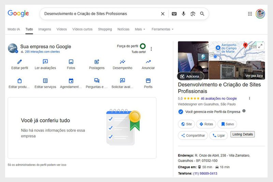Click the business name heading in panel
Screen dimensions: 273x182
[x=219, y=88]
